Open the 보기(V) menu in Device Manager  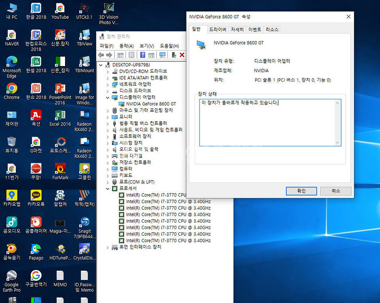pyautogui.click(x=146, y=46)
